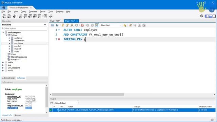This screenshot has height=122, width=217.
Task: Expand the employee table node
Action: (x=9, y=43)
